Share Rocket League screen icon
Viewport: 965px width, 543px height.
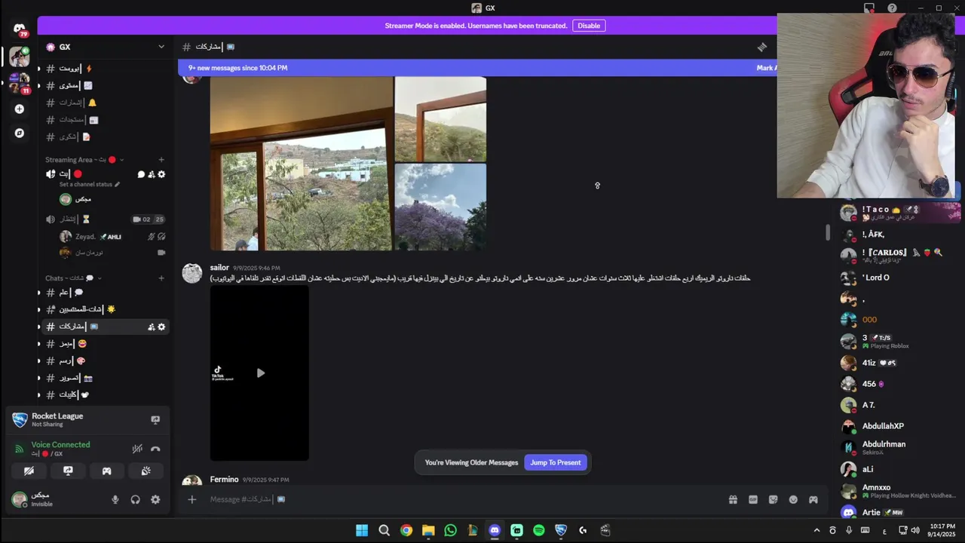click(155, 420)
